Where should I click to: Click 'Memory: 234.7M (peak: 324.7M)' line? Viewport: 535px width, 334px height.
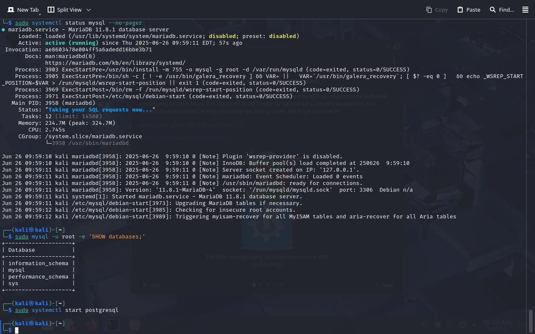[67, 123]
